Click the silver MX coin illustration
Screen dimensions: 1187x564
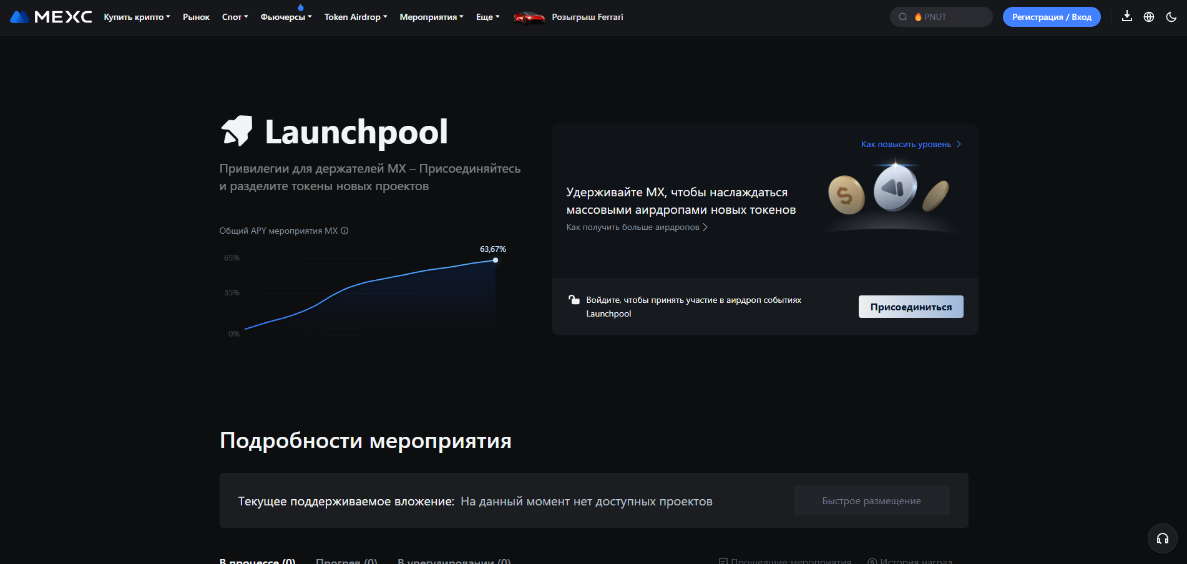tap(895, 188)
